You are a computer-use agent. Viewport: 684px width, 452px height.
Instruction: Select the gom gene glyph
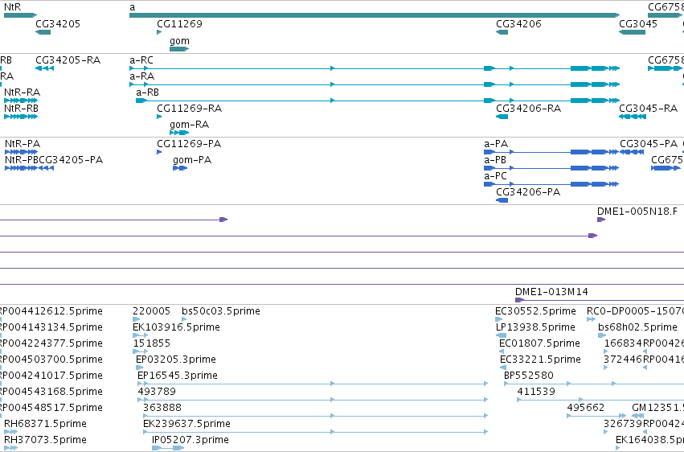click(x=179, y=49)
